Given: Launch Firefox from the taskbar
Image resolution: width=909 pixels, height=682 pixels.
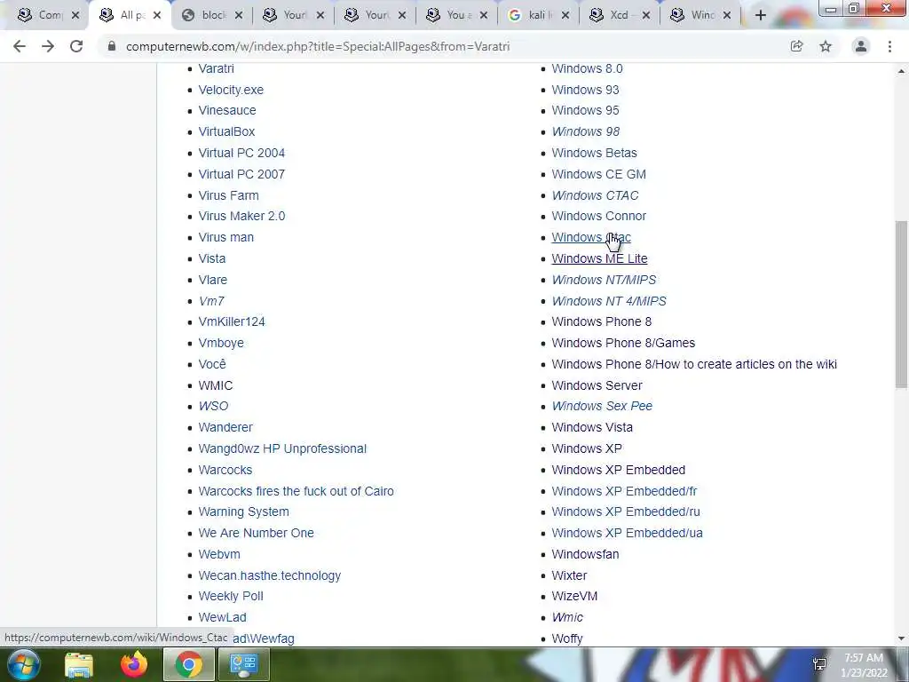Looking at the screenshot, I should pos(134,664).
